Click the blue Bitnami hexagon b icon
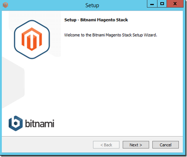Screen dimensions: 187x157 click(15, 123)
